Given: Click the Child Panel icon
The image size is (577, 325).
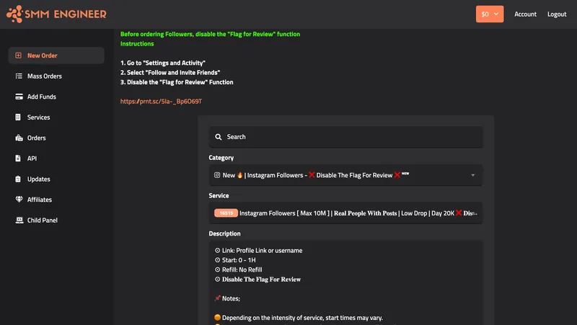Looking at the screenshot, I should point(18,220).
